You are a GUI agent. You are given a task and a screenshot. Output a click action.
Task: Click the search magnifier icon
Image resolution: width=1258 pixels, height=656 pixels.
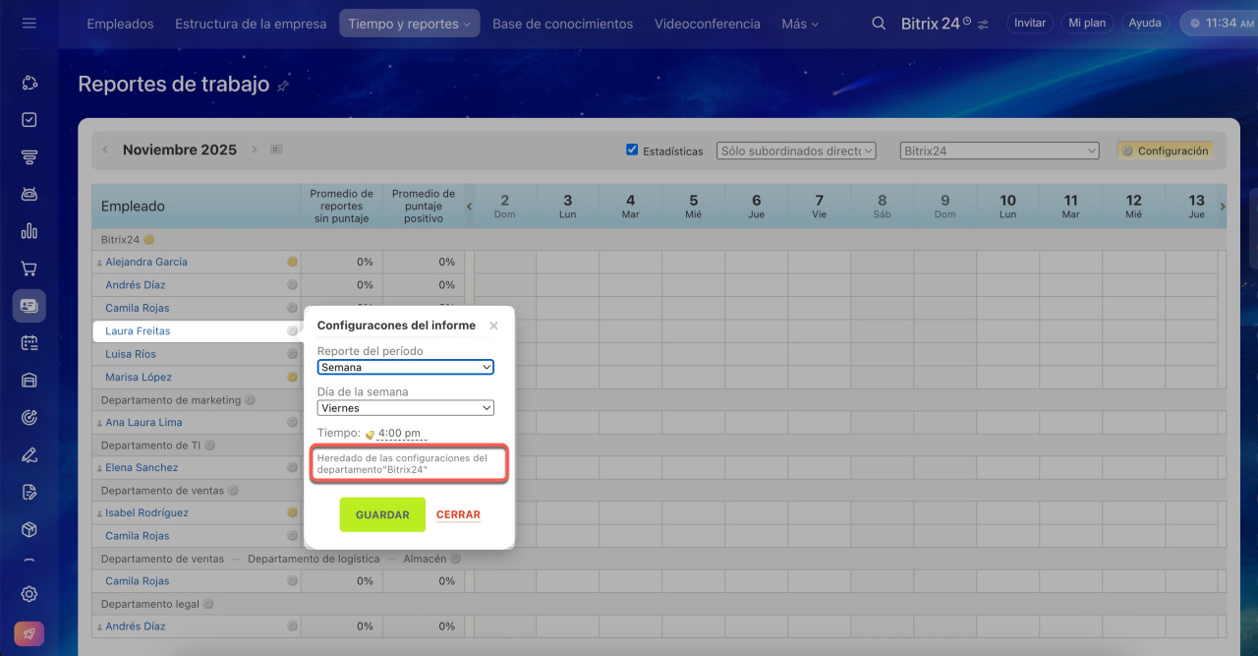point(879,24)
